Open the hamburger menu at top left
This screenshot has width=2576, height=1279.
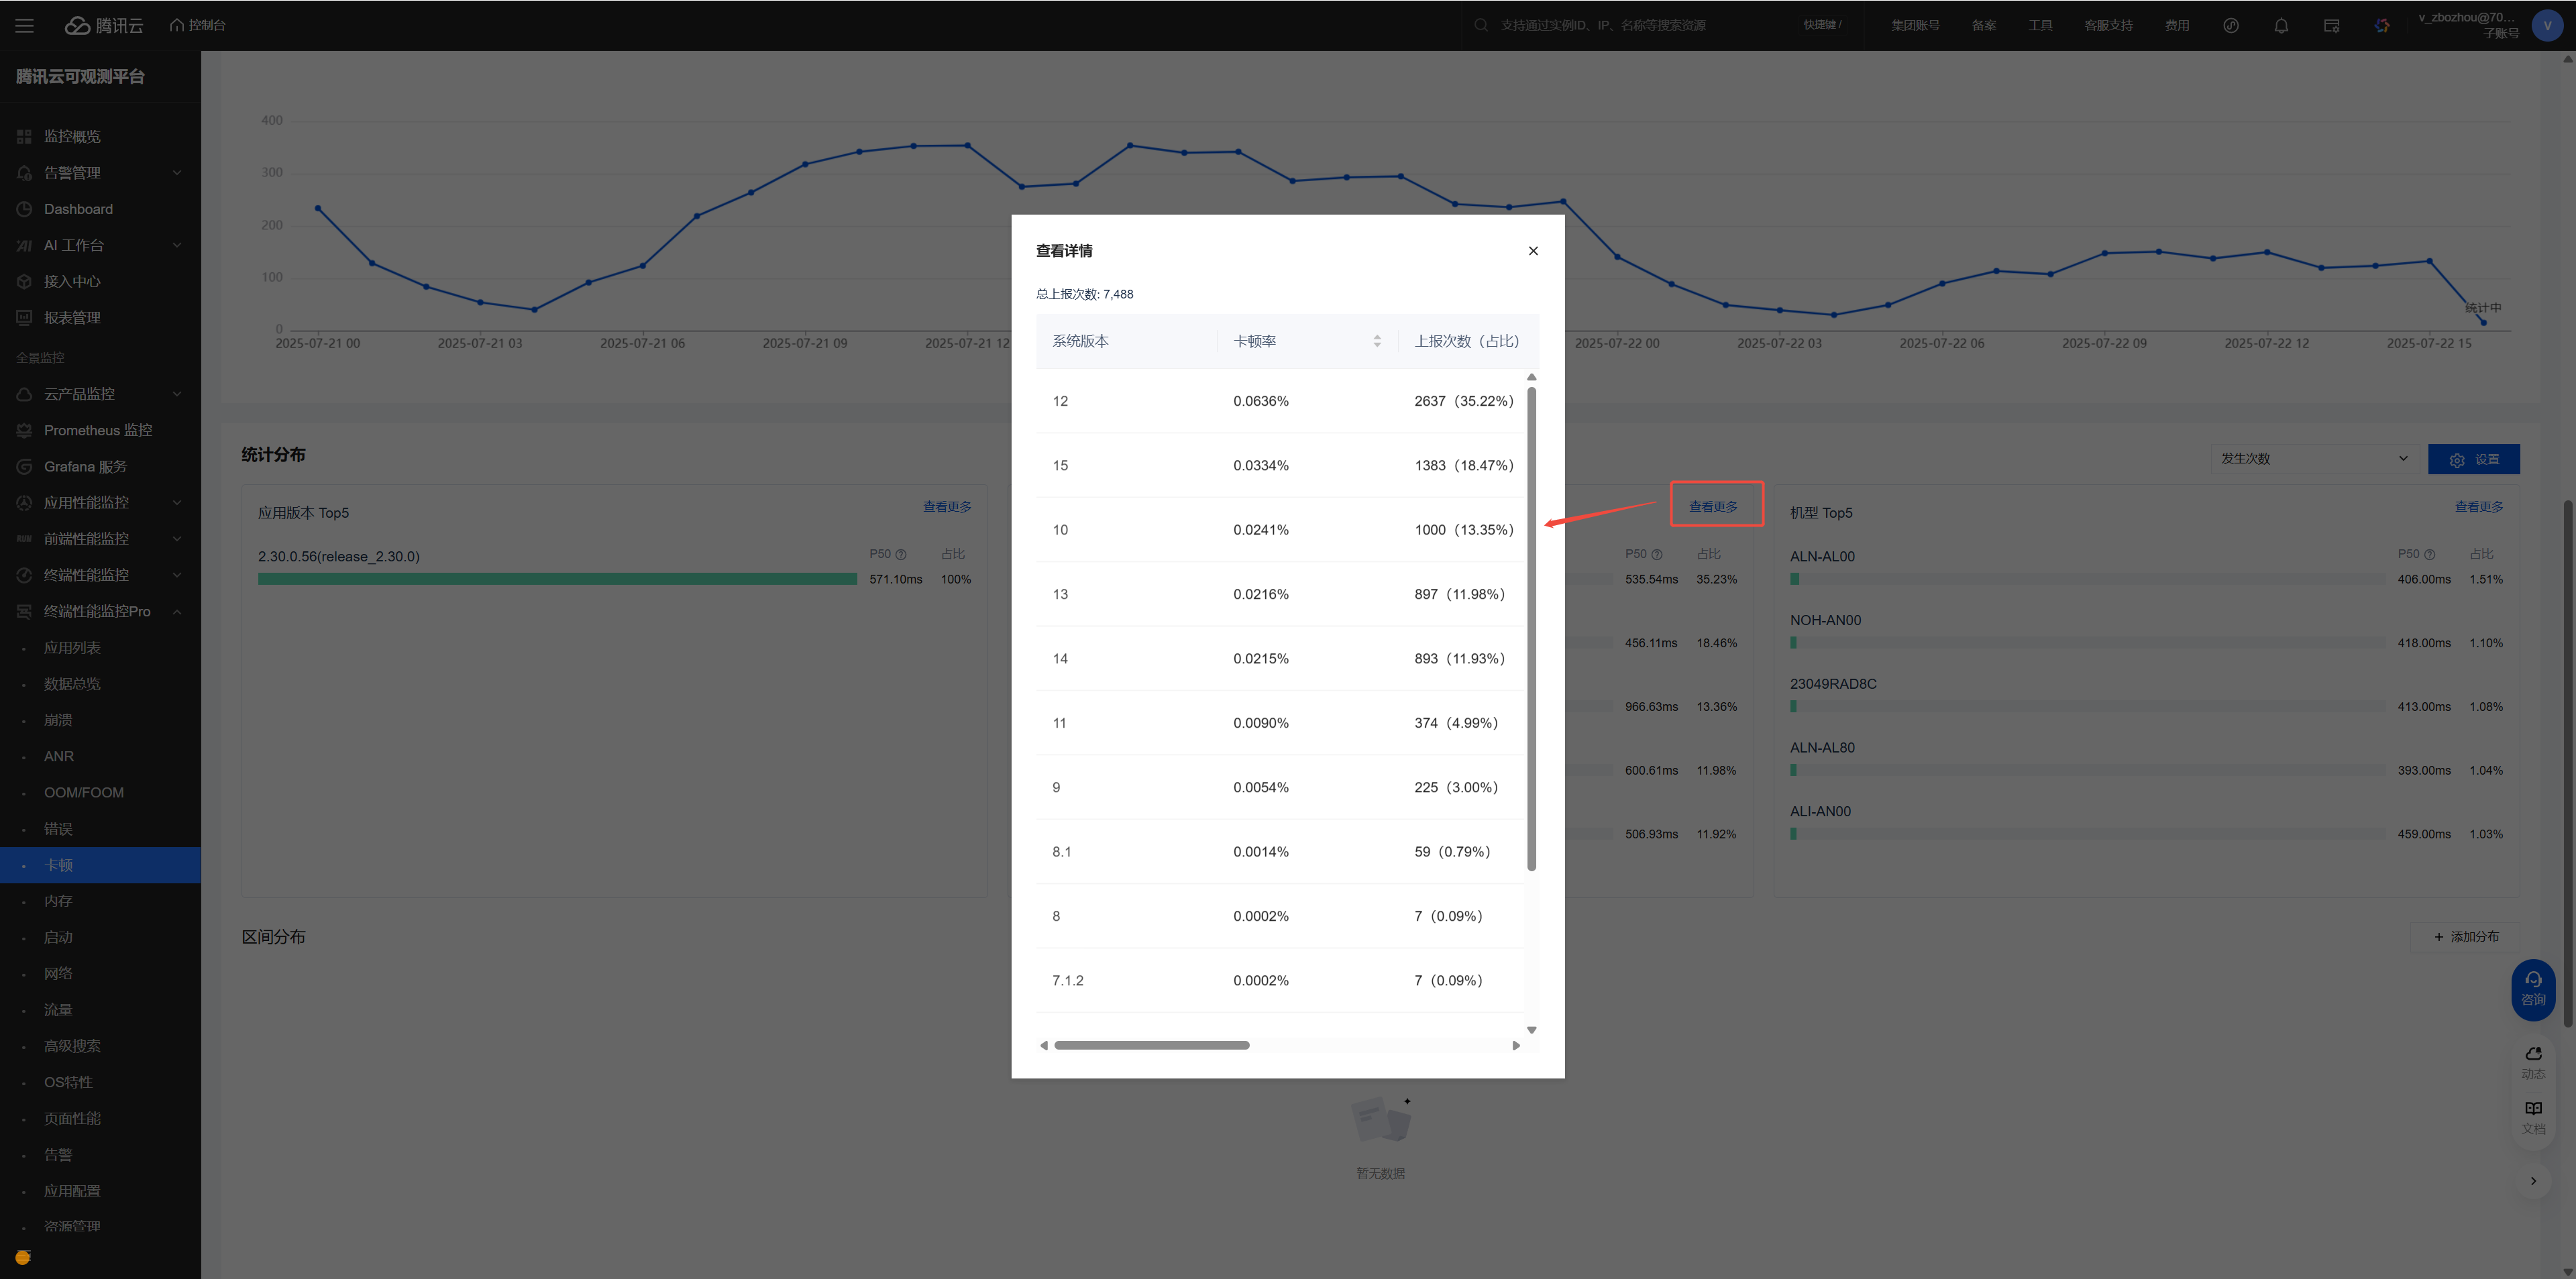coord(25,25)
